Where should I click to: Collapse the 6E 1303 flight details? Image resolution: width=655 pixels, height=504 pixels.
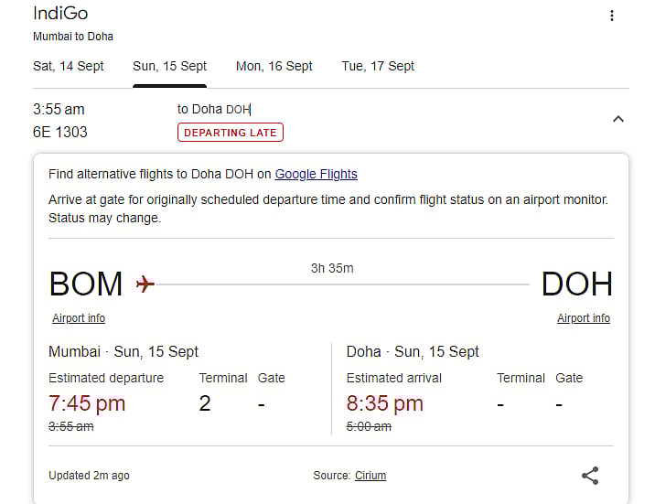617,119
